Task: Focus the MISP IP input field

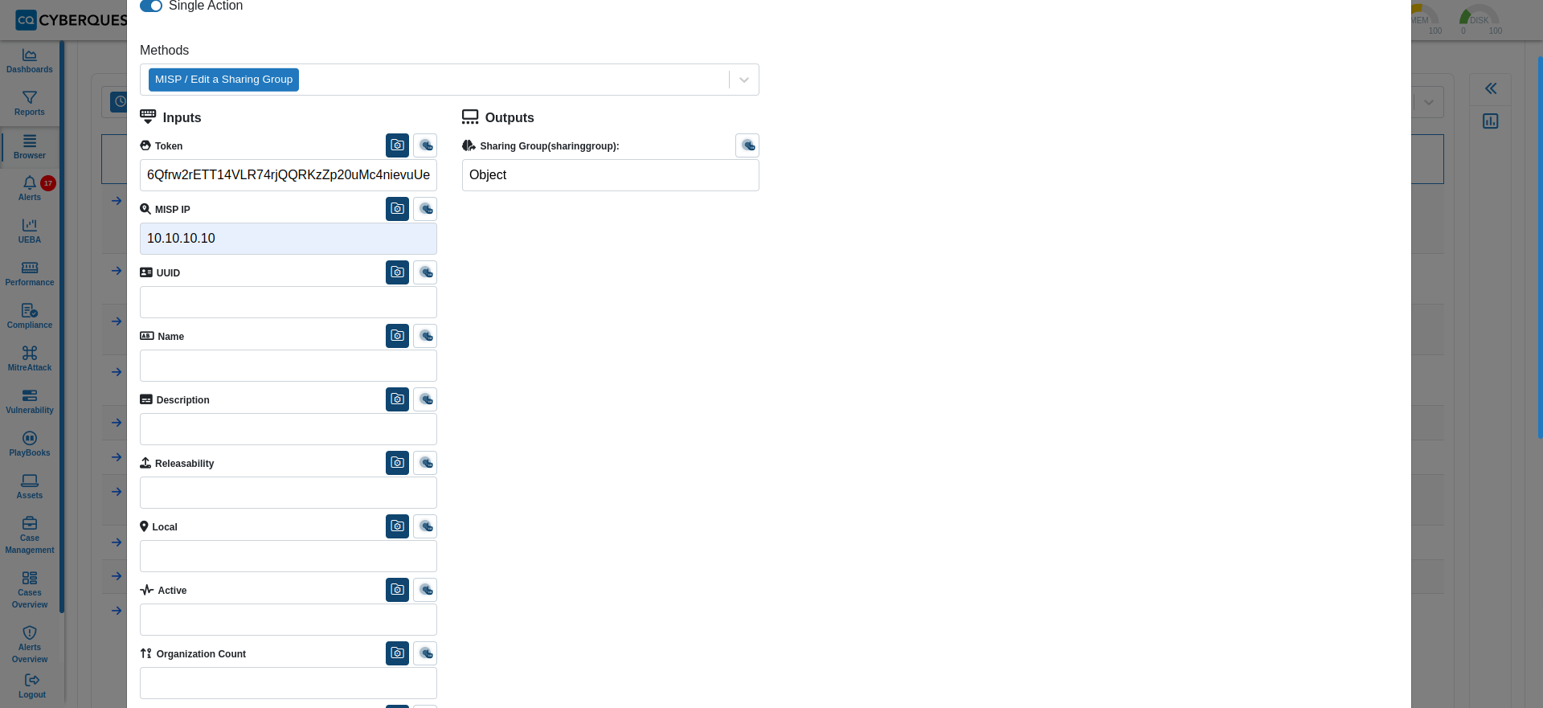Action: point(289,239)
